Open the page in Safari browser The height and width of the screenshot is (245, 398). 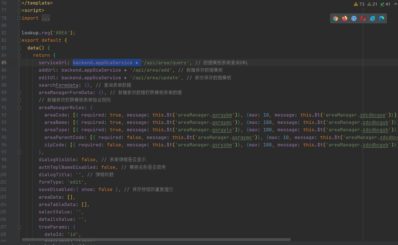[x=354, y=18]
